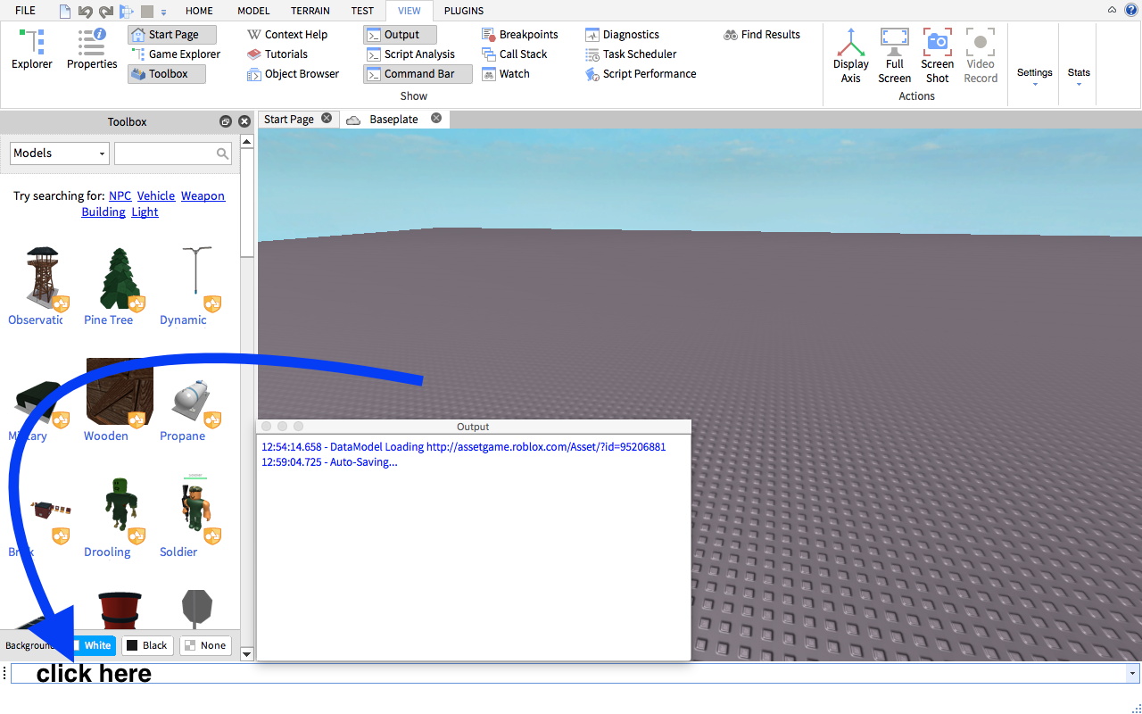Switch to the TEST ribbon tab
The width and height of the screenshot is (1142, 714).
tap(362, 11)
